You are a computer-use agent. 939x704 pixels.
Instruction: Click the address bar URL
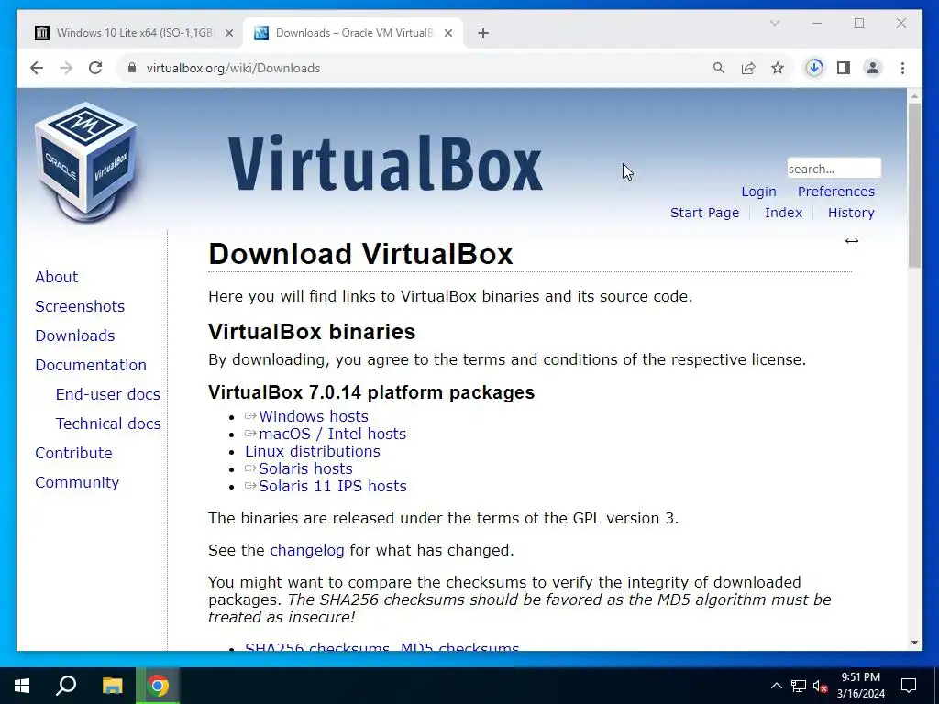pyautogui.click(x=233, y=68)
